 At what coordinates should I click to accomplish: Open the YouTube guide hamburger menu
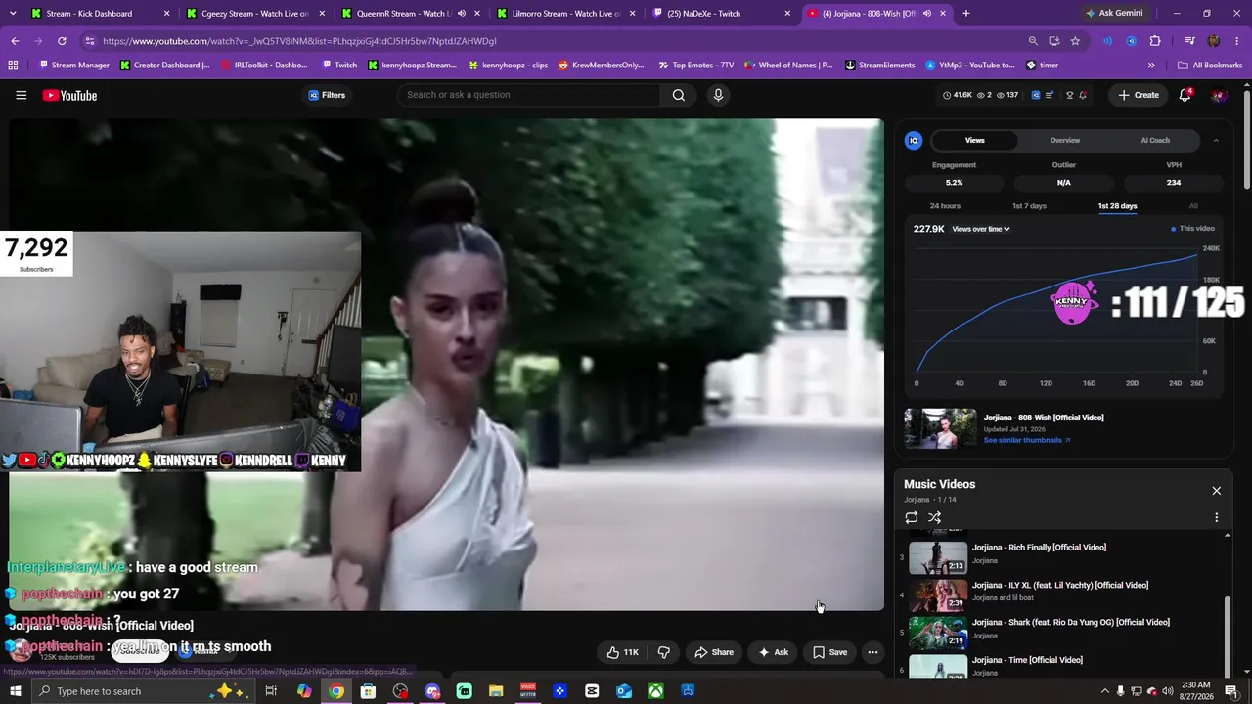point(21,95)
